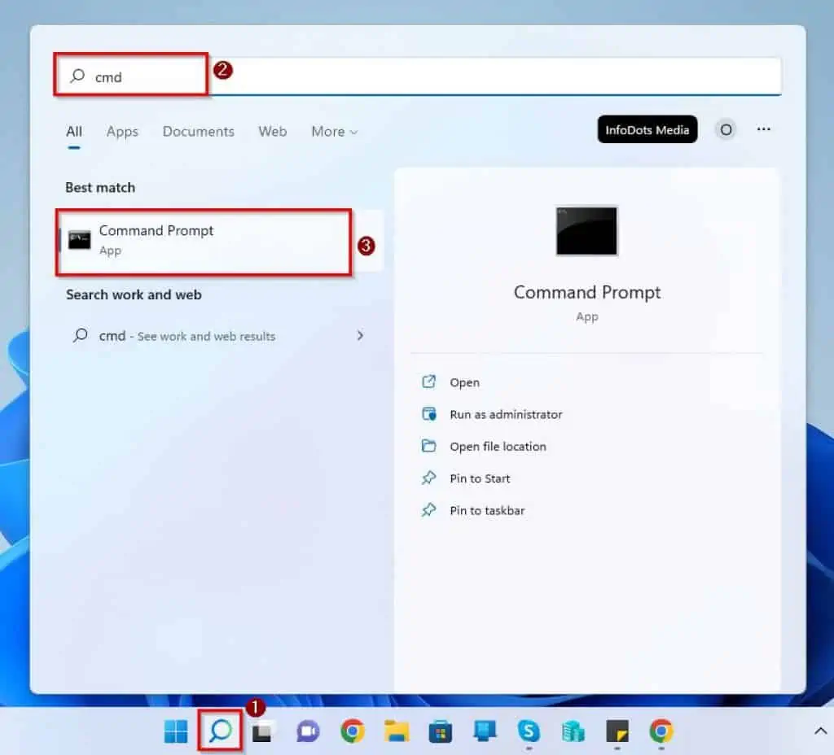Image resolution: width=834 pixels, height=755 pixels.
Task: Open Search from the taskbar
Action: click(x=219, y=731)
